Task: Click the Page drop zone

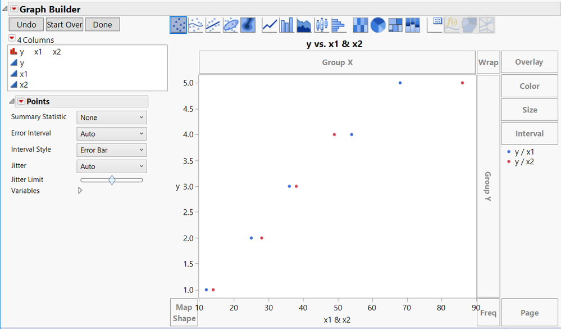Action: pyautogui.click(x=529, y=313)
